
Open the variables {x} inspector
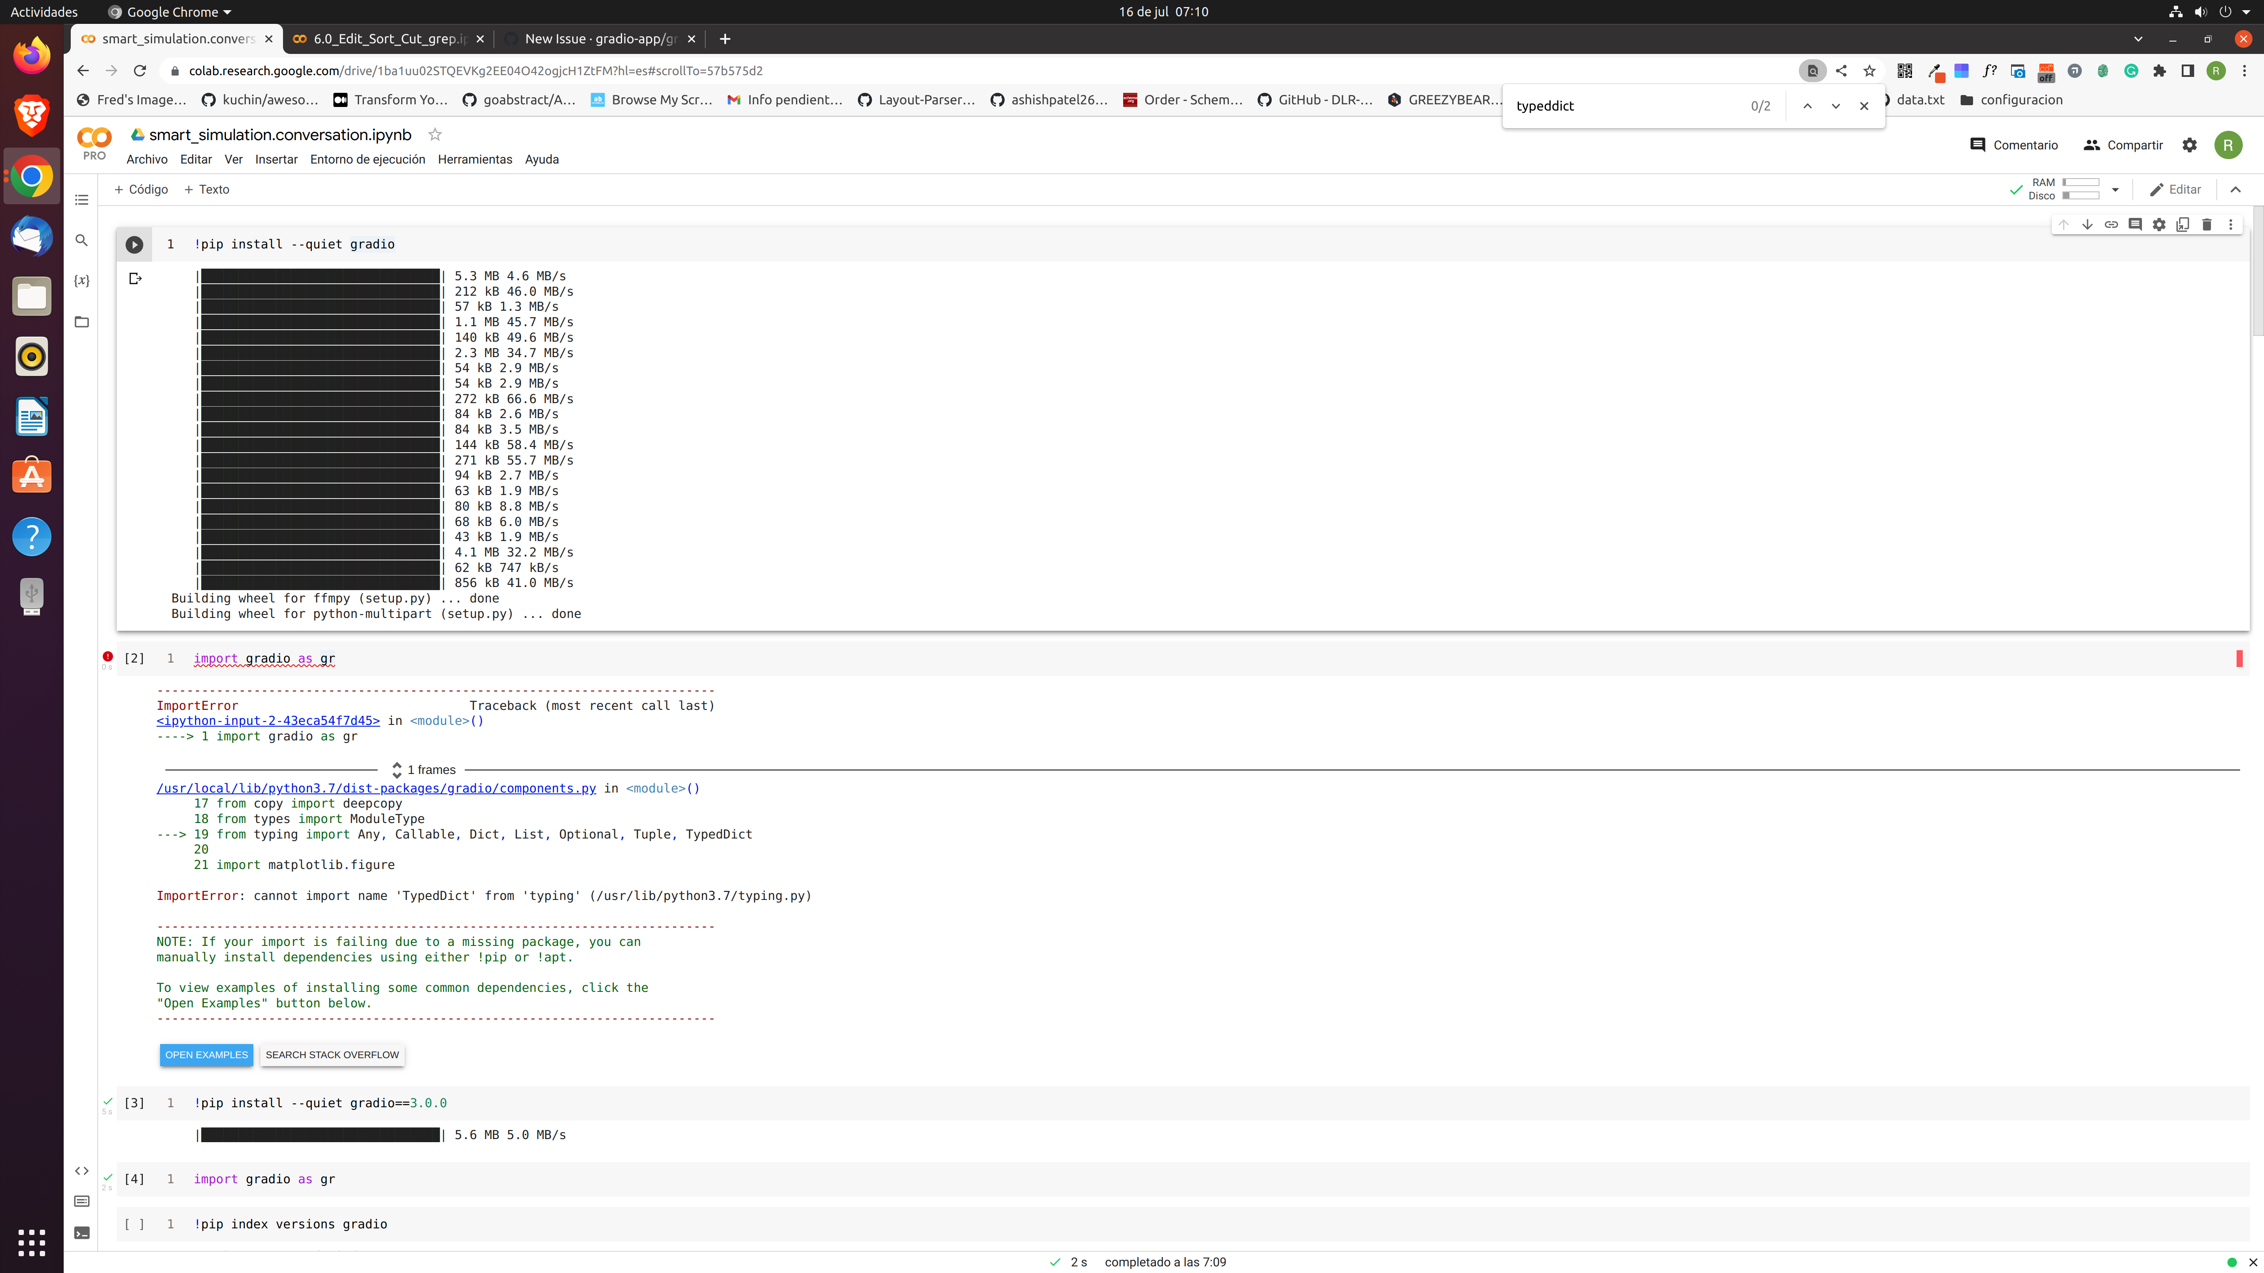(82, 281)
